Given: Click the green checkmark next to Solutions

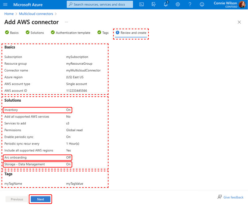Looking at the screenshot, I should 28,32.
